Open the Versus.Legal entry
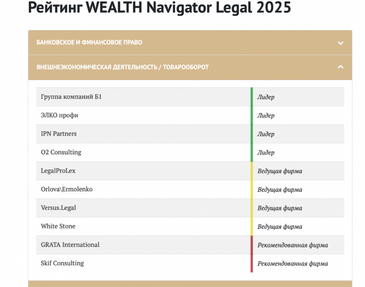The width and height of the screenshot is (365, 287). [58, 208]
